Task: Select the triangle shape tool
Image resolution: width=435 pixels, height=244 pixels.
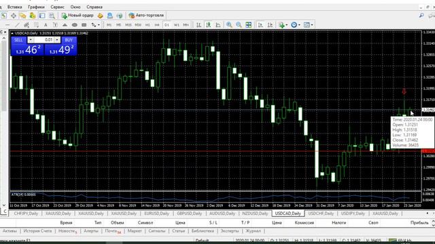Action: pyautogui.click(x=65, y=25)
